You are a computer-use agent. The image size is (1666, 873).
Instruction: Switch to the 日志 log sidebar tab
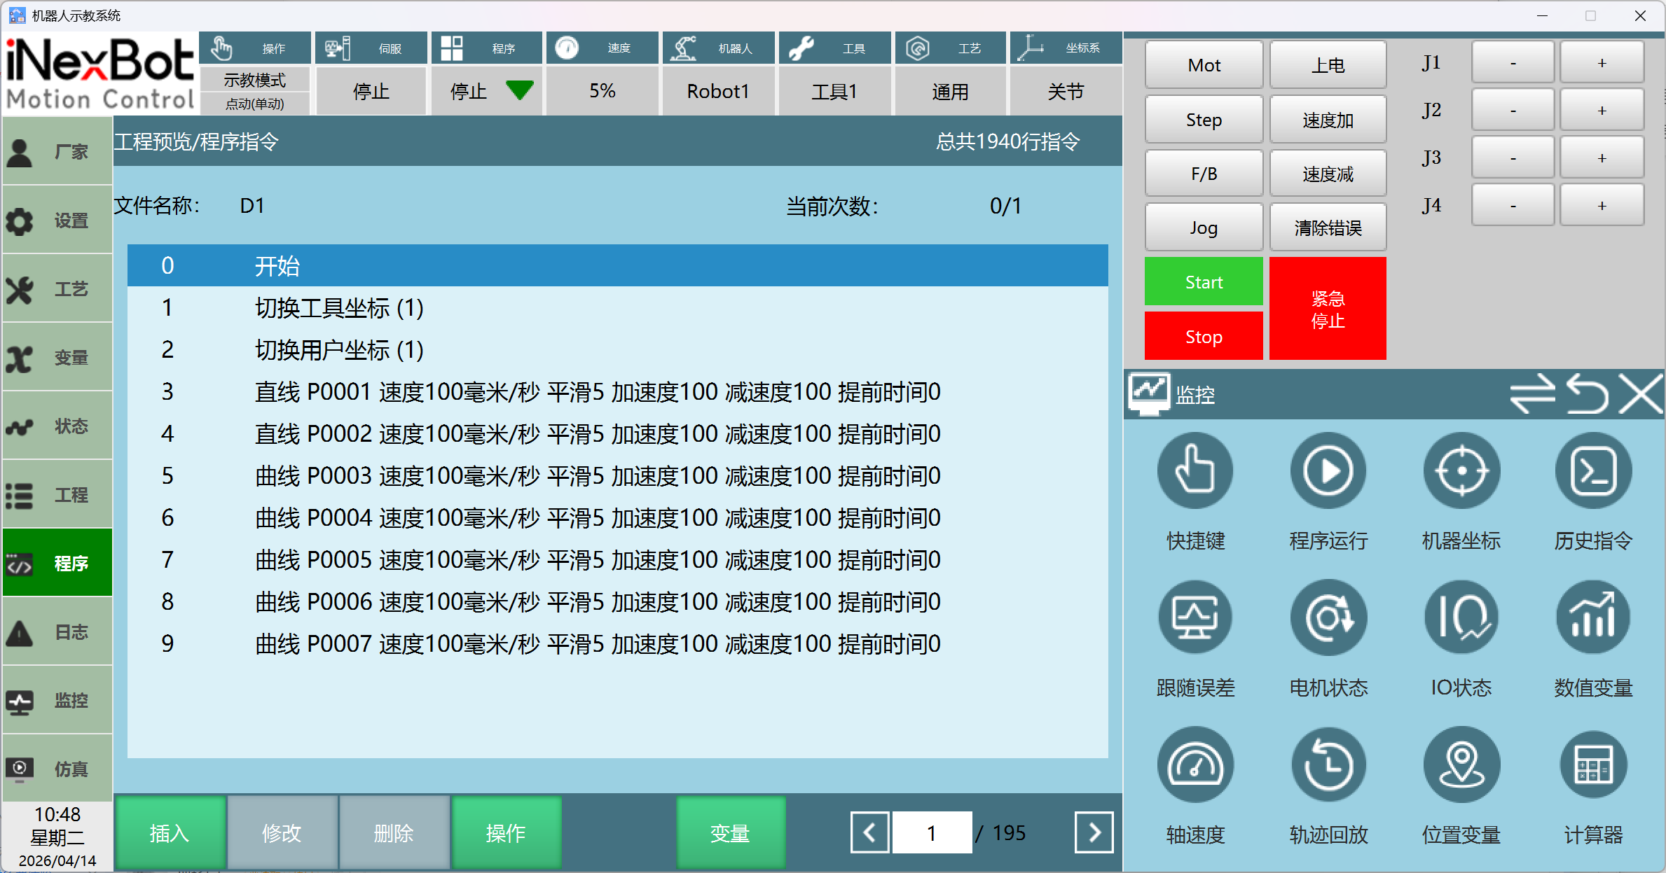(57, 632)
